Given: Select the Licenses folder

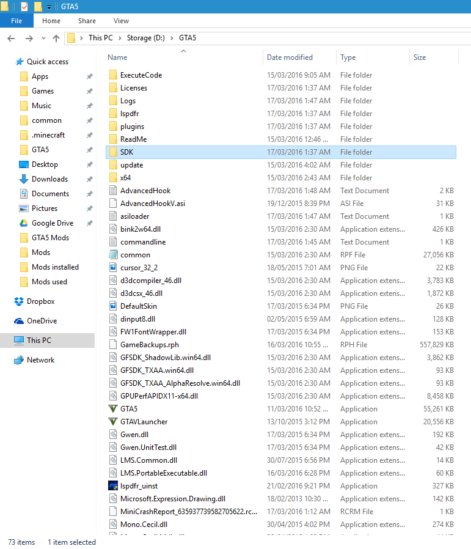Looking at the screenshot, I should 280,88.
